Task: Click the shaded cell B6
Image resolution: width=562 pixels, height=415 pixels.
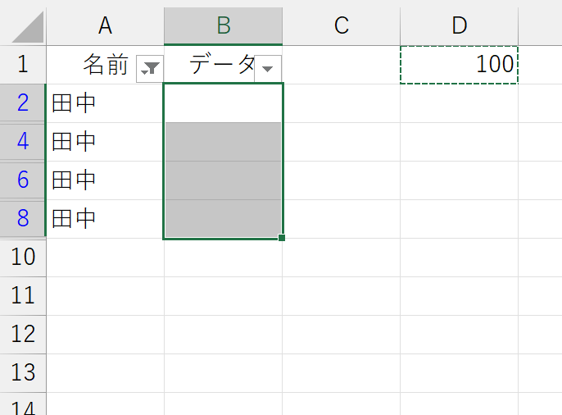Action: pos(224,180)
